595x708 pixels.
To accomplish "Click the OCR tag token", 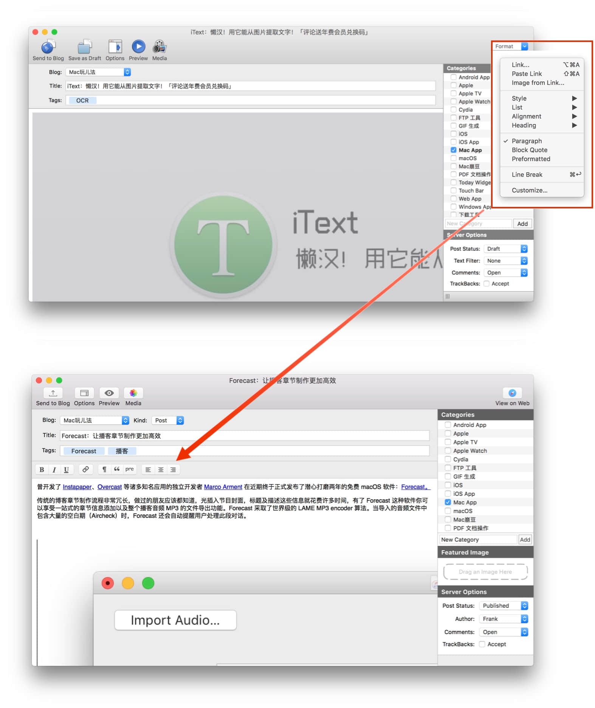I will click(82, 101).
